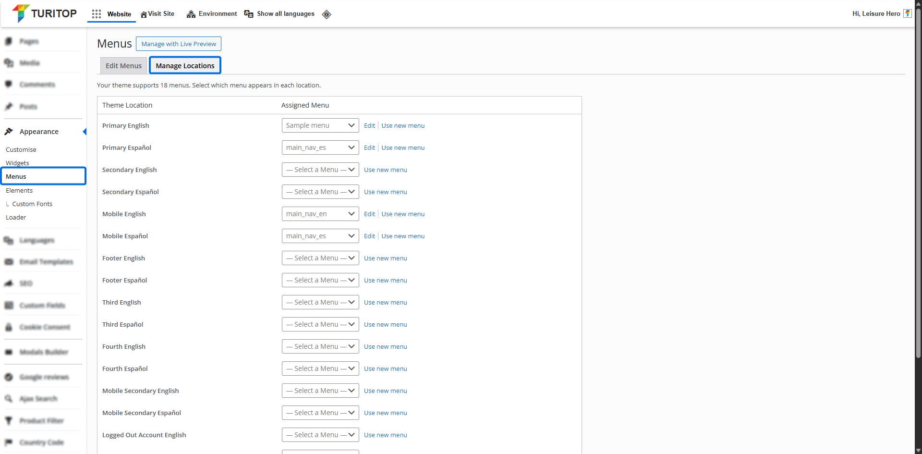
Task: Open the apps grid icon beside Website
Action: click(x=97, y=14)
